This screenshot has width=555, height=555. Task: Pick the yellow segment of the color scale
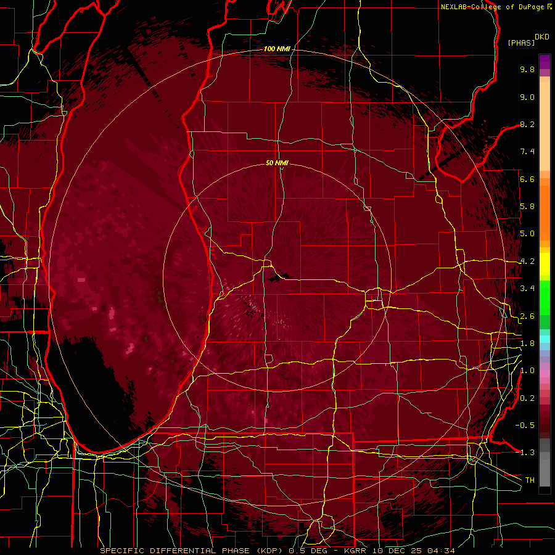tap(545, 264)
